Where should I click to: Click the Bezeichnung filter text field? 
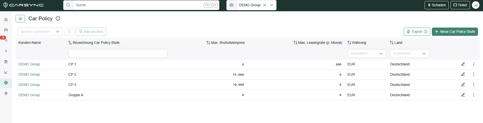pyautogui.click(x=118, y=53)
